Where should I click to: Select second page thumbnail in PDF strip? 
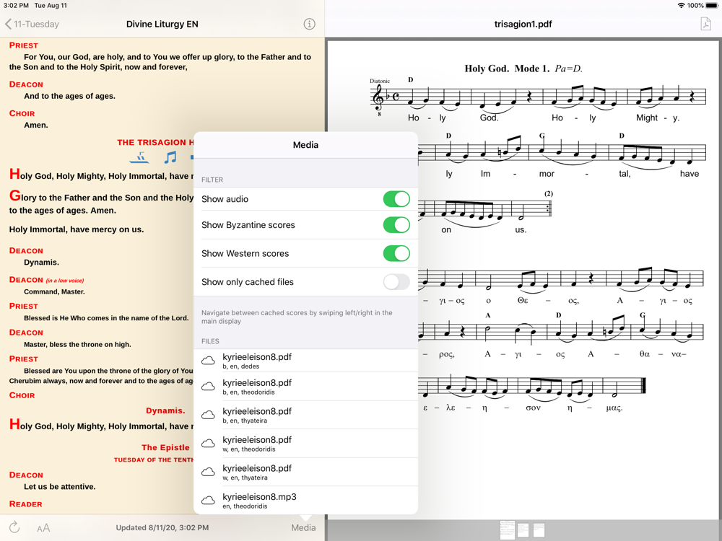[523, 530]
